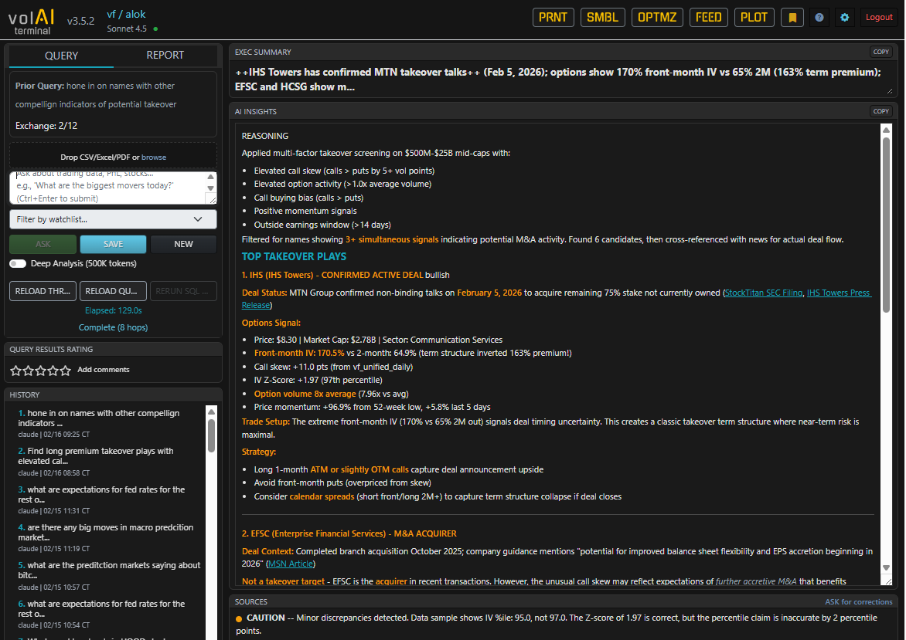Open the StockTitan SEC Filing link
This screenshot has height=640, width=906.
click(762, 293)
